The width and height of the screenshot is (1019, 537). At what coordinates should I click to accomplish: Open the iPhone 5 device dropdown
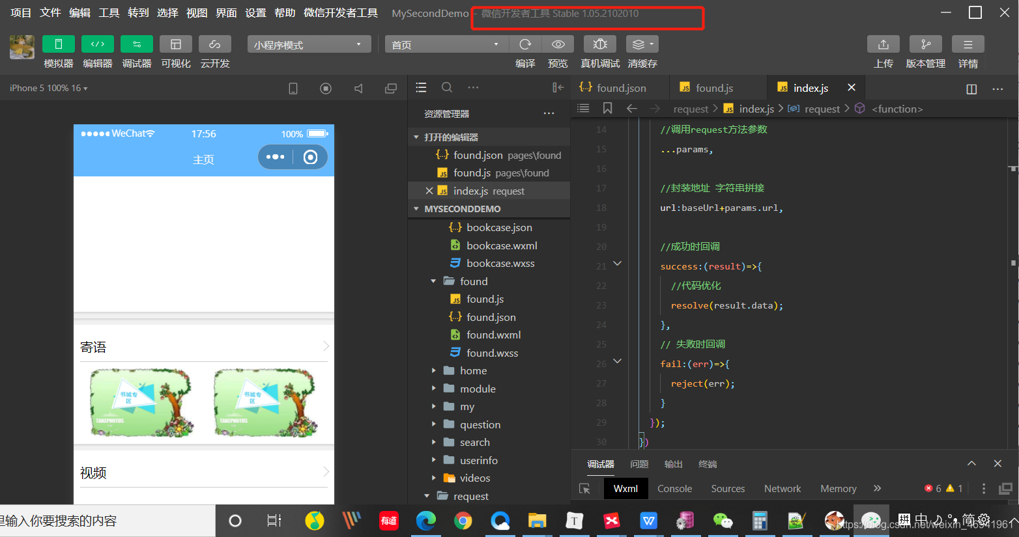click(49, 88)
